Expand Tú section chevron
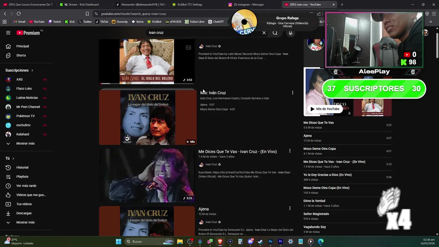This screenshot has width=439, height=247. [13, 158]
